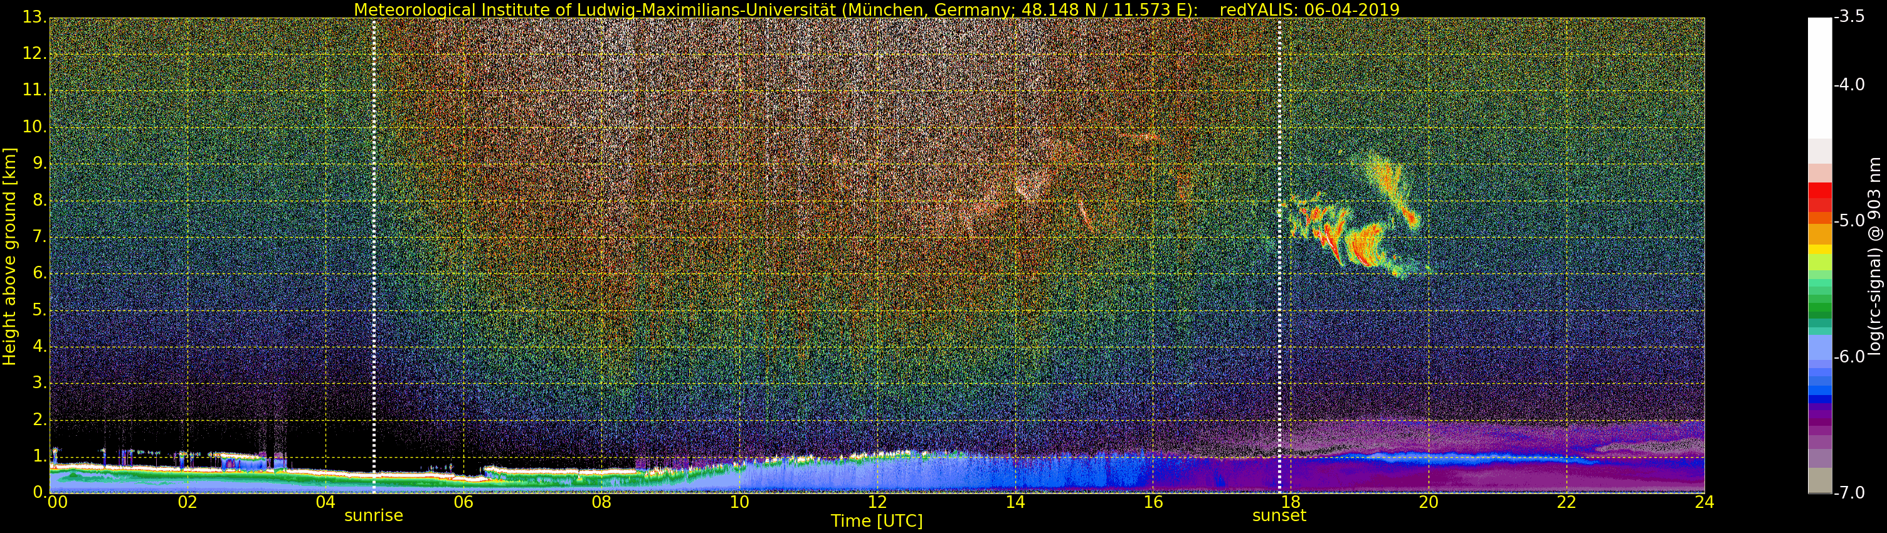Click the '9.' tick on the height axis
Image resolution: width=1887 pixels, height=533 pixels.
point(40,163)
